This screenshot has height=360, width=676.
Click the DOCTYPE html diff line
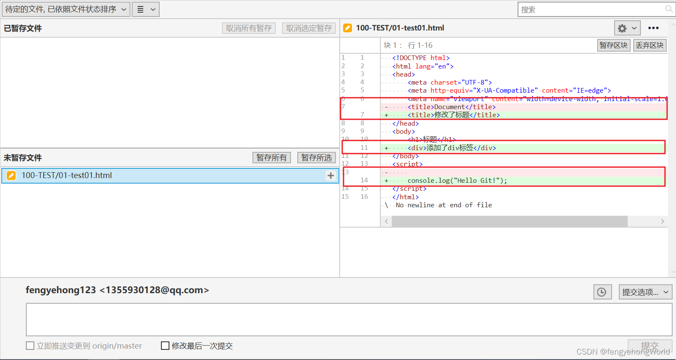421,58
